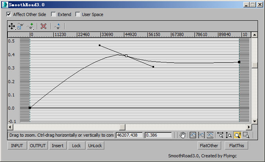Click the SmoothRoad3.0 title bar app icon

[5, 5]
